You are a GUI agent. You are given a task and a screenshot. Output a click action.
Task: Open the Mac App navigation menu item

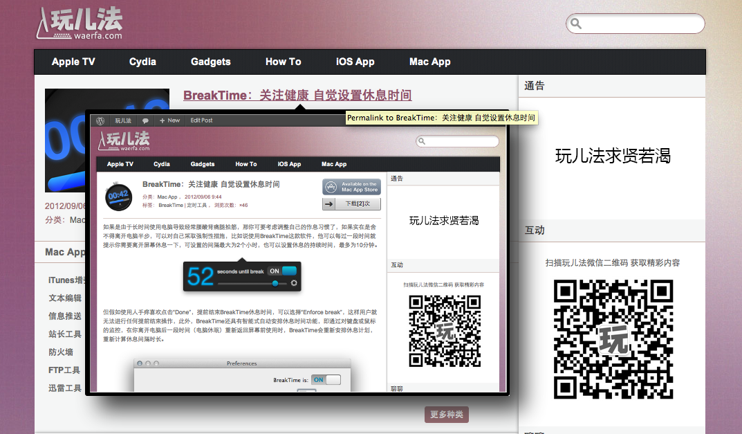(x=429, y=62)
